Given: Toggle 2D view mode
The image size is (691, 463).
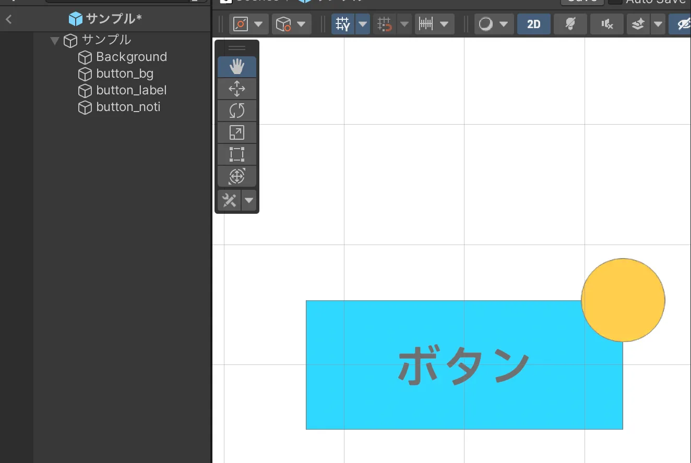Looking at the screenshot, I should 533,25.
